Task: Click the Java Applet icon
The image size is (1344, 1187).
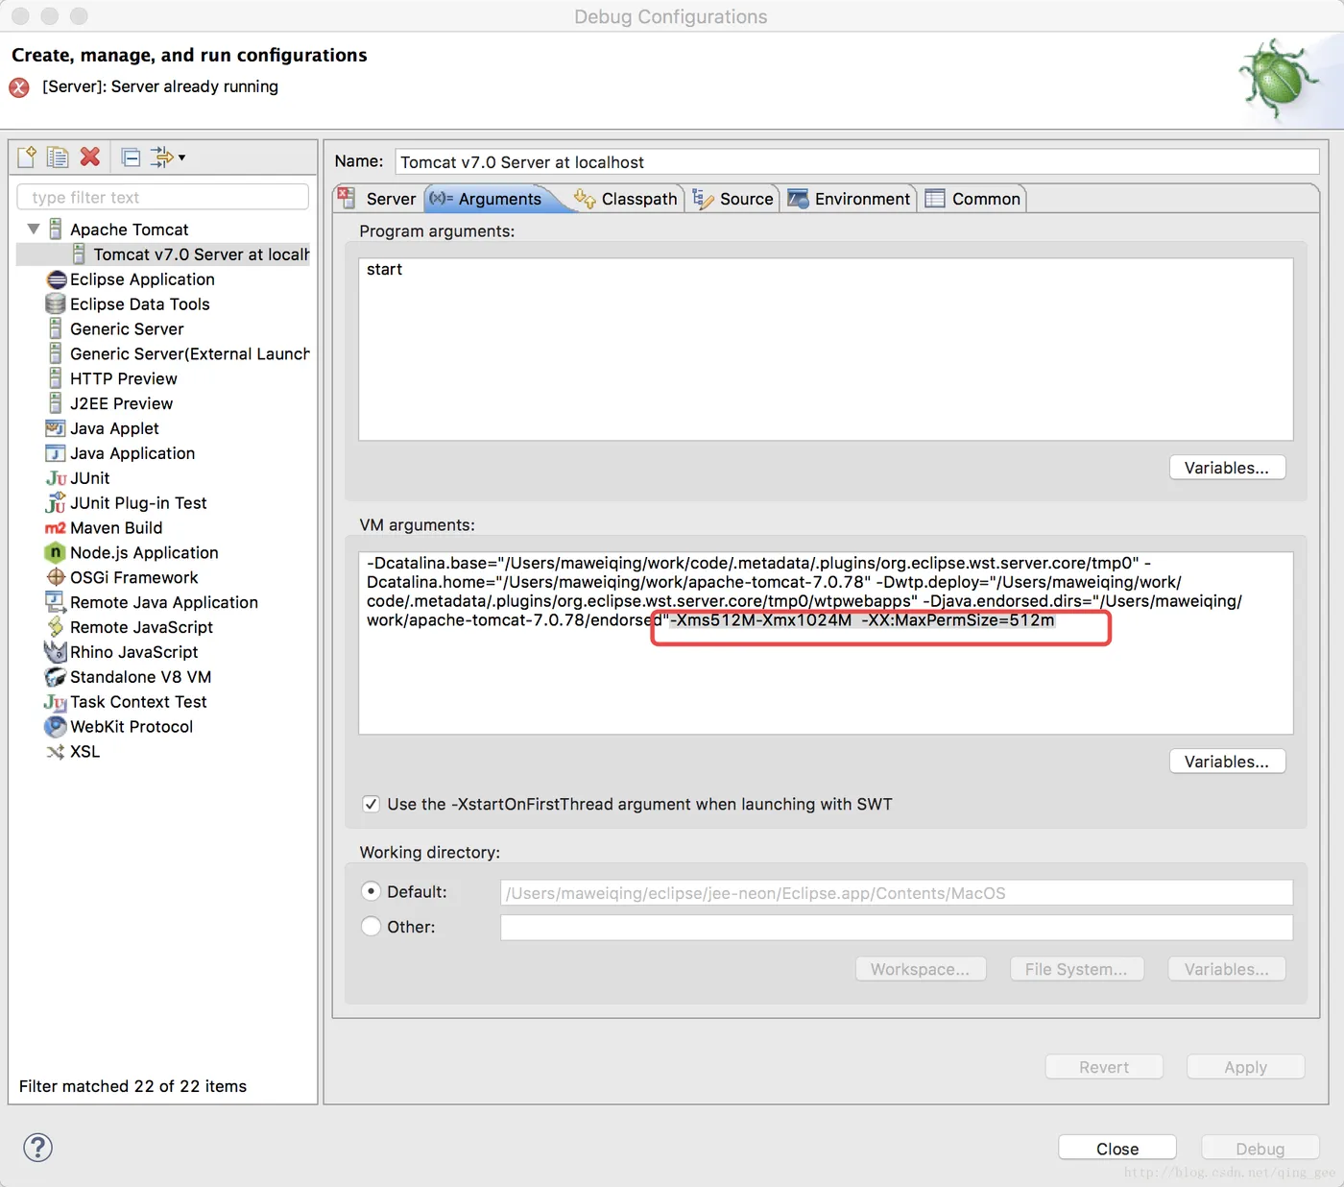Action: click(x=56, y=428)
